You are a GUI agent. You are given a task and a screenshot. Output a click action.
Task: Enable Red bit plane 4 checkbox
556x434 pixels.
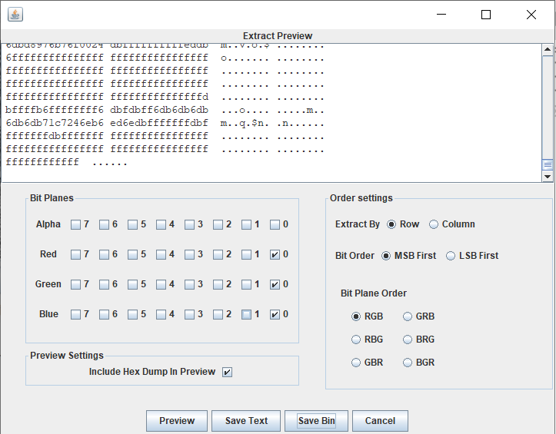point(161,254)
